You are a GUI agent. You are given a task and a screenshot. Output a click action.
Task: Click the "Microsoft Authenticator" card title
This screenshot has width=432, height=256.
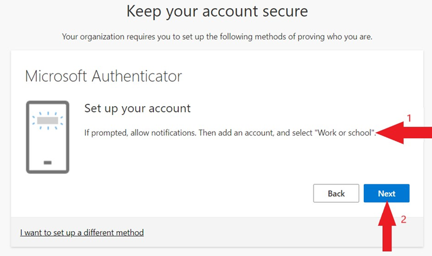(x=103, y=76)
